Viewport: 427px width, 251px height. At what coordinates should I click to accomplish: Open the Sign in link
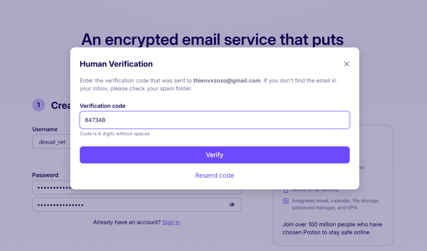tap(171, 222)
